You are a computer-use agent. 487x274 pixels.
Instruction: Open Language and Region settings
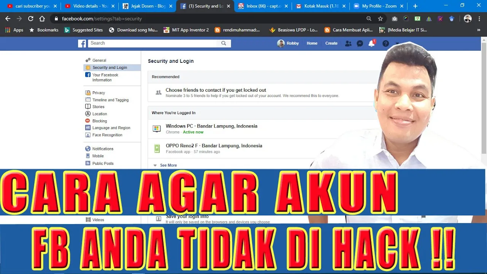coord(112,128)
